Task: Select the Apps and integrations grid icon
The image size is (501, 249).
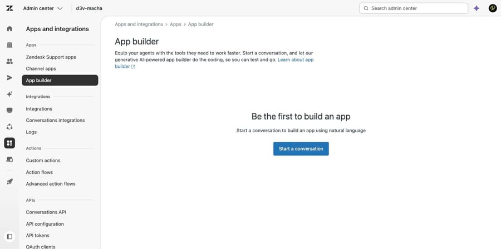Action: coord(9,143)
